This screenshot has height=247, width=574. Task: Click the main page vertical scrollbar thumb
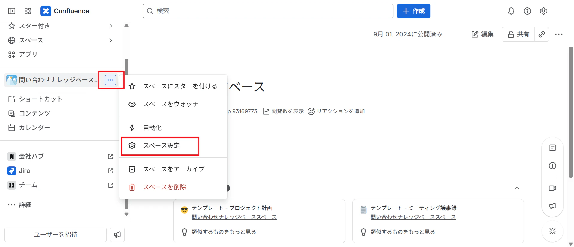pos(570,112)
